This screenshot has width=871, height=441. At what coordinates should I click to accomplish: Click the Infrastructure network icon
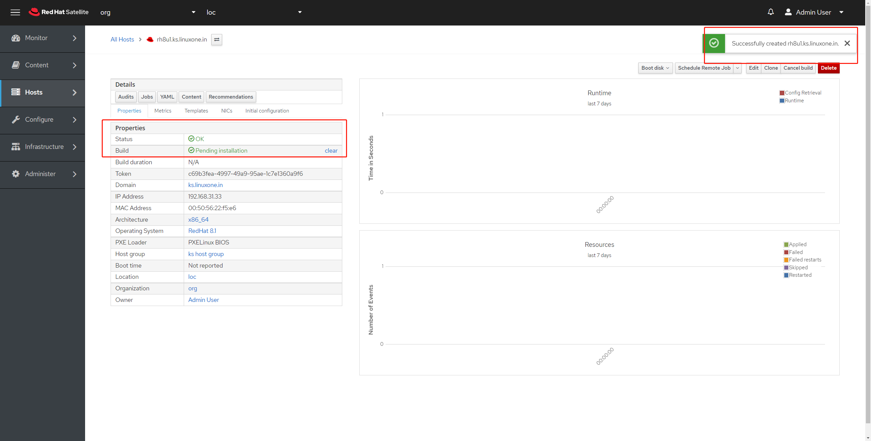pyautogui.click(x=16, y=147)
